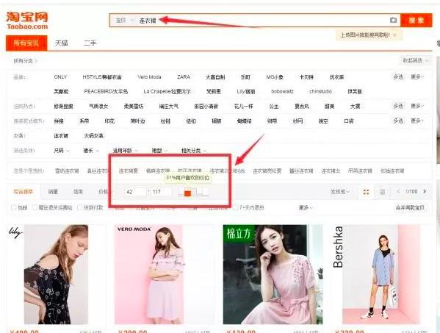The height and width of the screenshot is (333, 440).
Task: Filter by chinstudio brand
Action: 320,92
